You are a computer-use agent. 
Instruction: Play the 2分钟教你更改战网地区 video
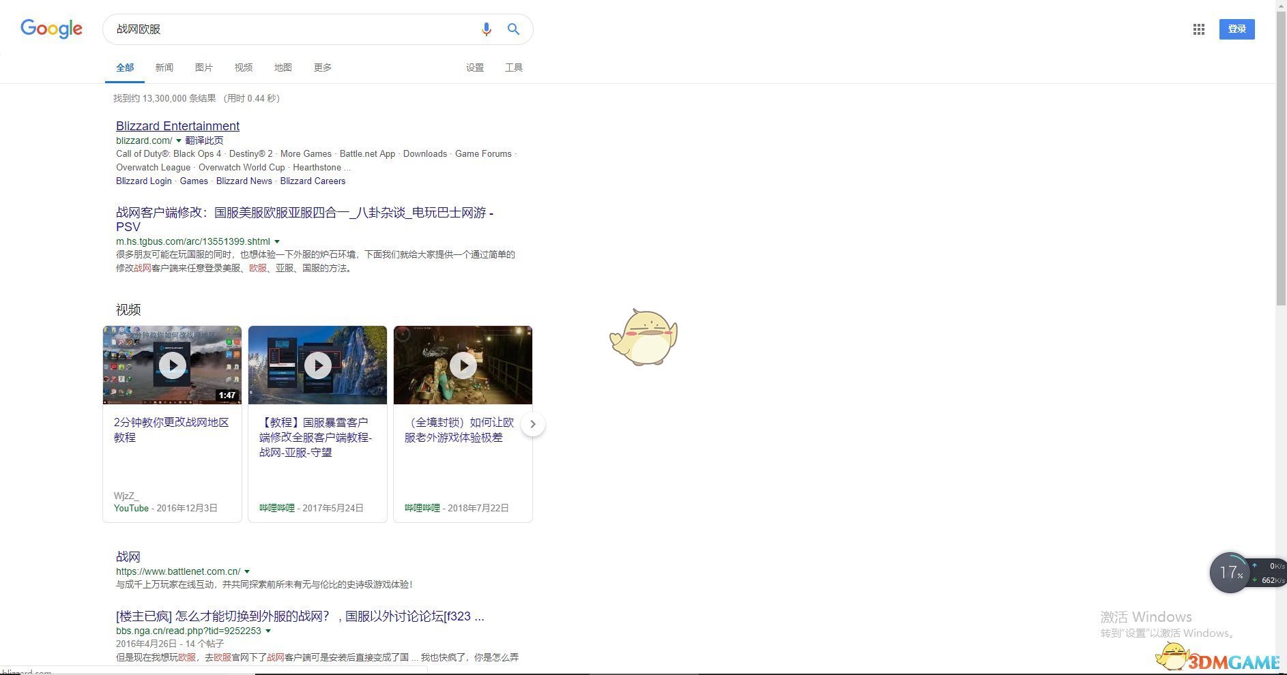point(172,365)
